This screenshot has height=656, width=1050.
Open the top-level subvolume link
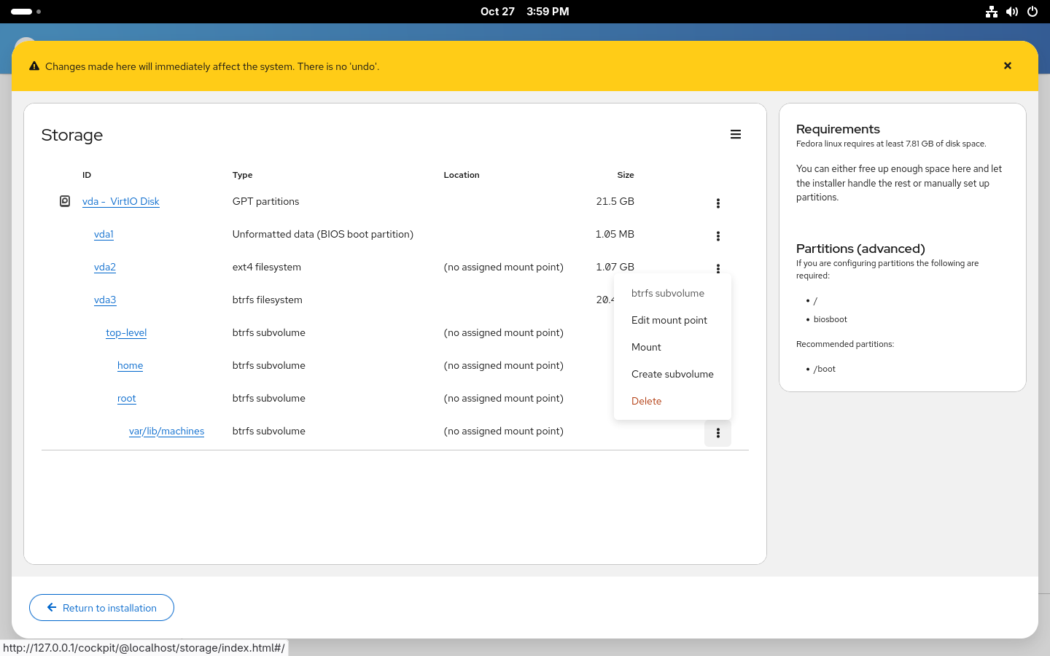tap(126, 332)
